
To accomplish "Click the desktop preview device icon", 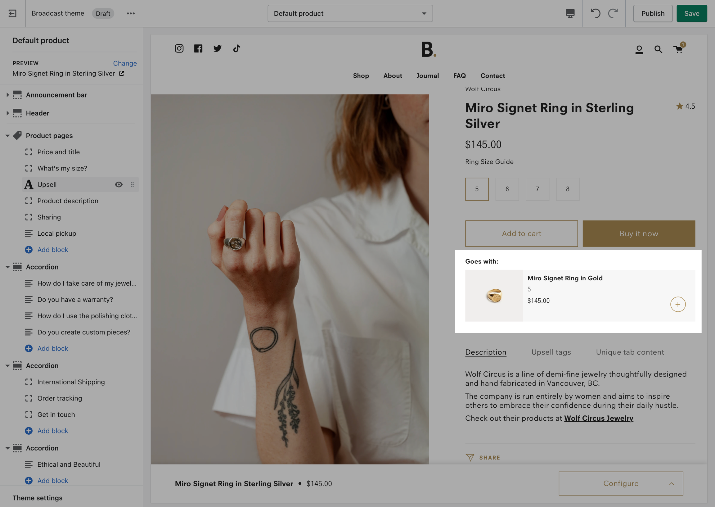I will (570, 13).
